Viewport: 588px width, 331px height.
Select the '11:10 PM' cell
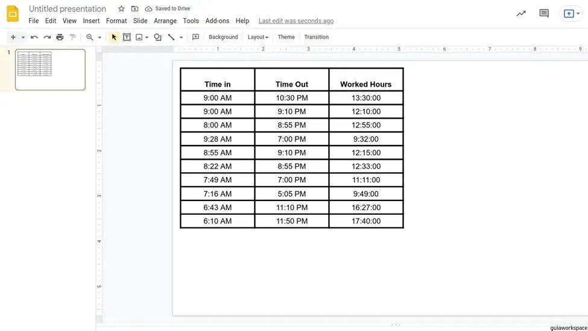click(292, 208)
